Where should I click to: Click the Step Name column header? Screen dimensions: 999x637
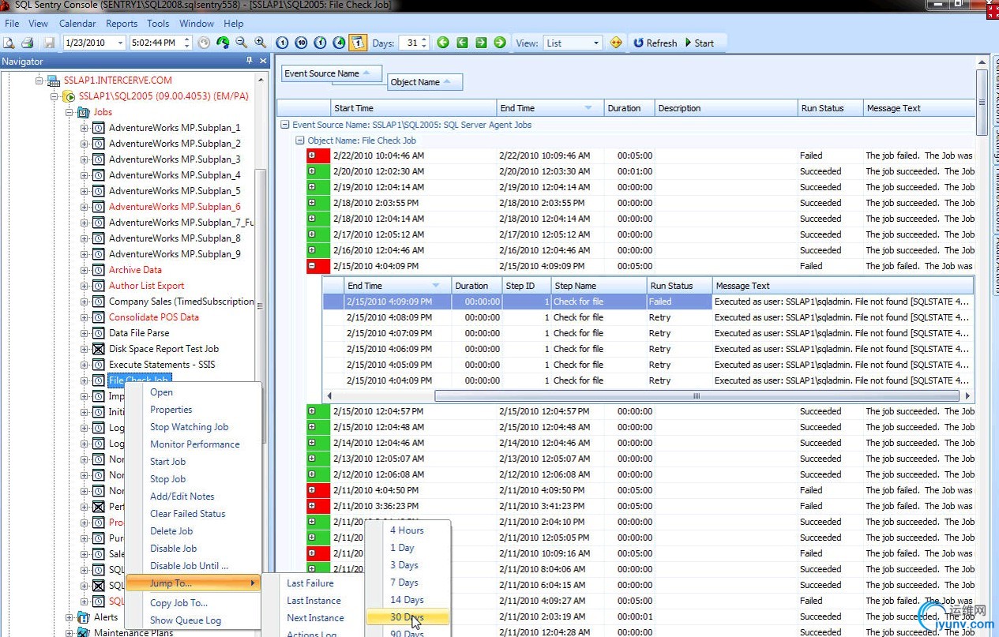(x=598, y=286)
